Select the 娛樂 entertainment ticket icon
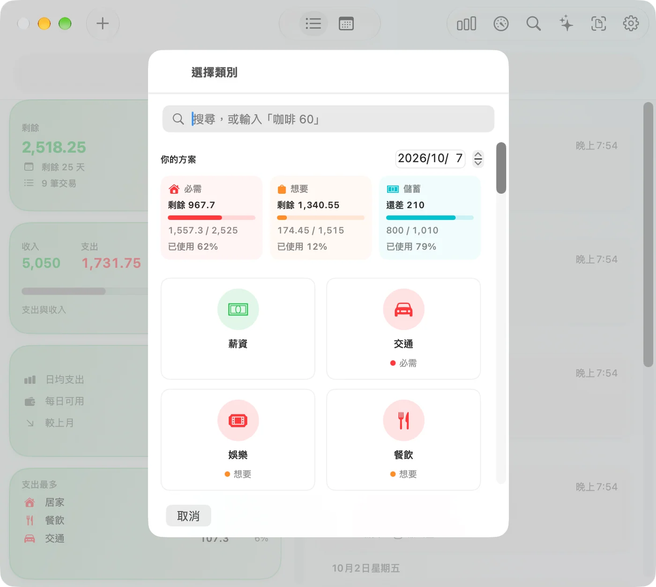 tap(238, 421)
